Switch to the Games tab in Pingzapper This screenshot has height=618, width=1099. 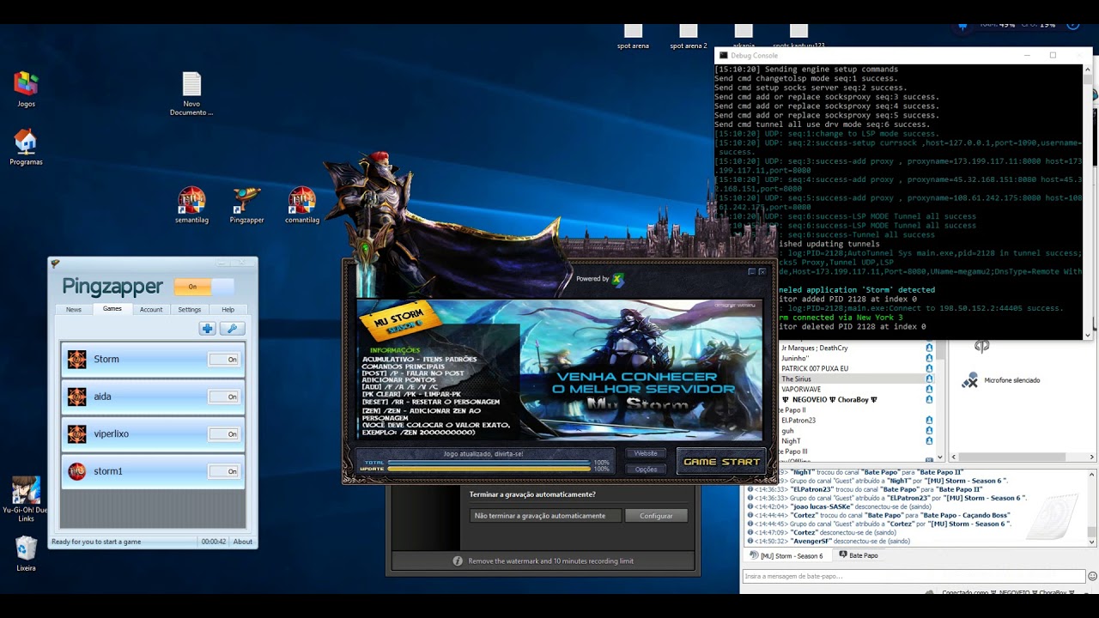[x=112, y=309]
